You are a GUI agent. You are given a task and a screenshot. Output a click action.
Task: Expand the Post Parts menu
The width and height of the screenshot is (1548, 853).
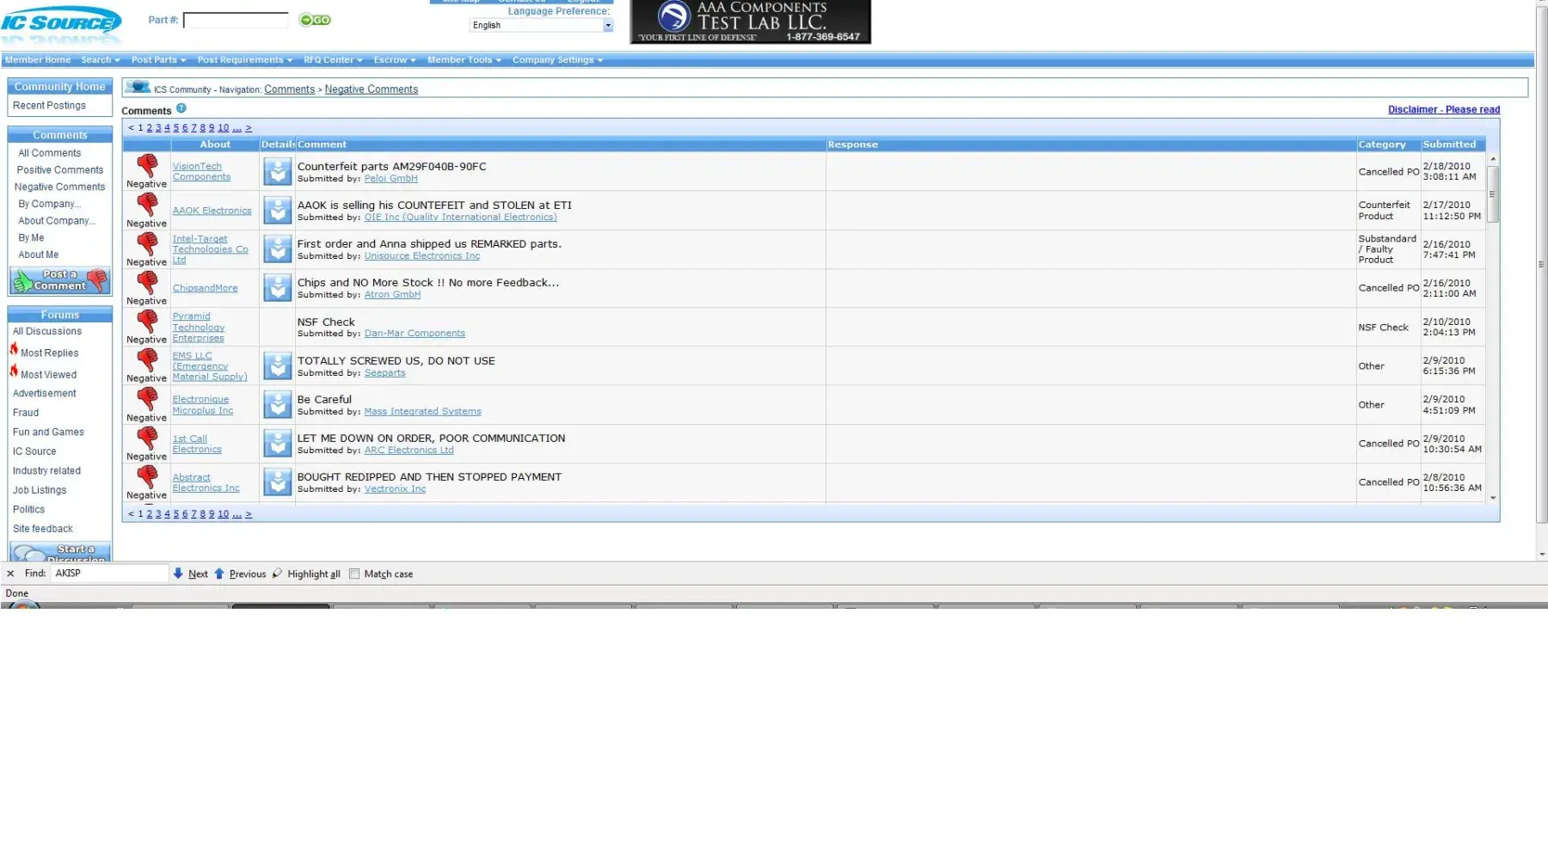coord(158,60)
